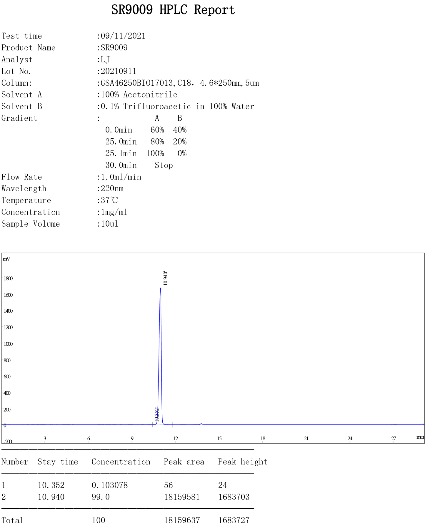Click the peak label 10.940' on chromatogram
Viewport: 425px width, 526px height.
pos(166,278)
